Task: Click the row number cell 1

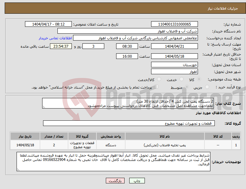Action: (236, 145)
